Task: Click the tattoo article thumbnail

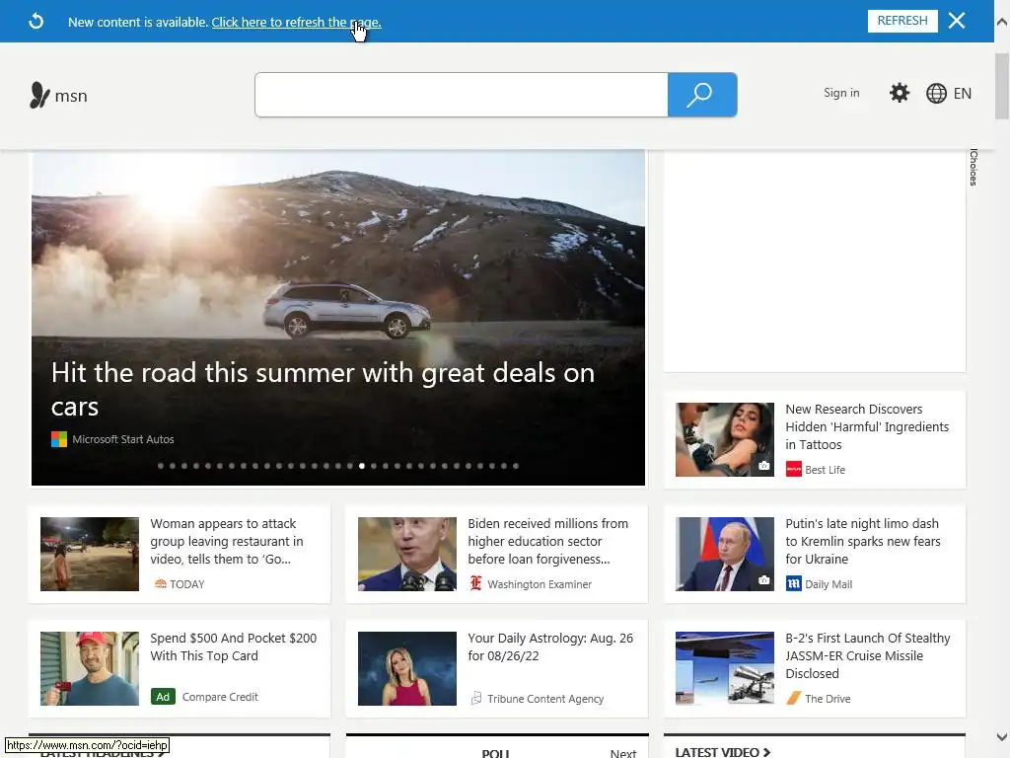Action: click(725, 439)
